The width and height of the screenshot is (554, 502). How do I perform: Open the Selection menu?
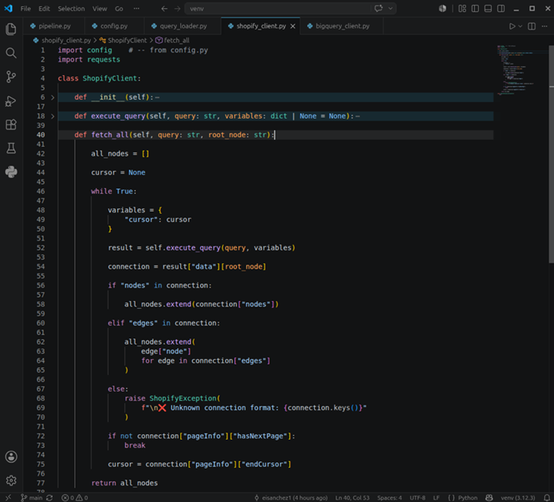[72, 9]
